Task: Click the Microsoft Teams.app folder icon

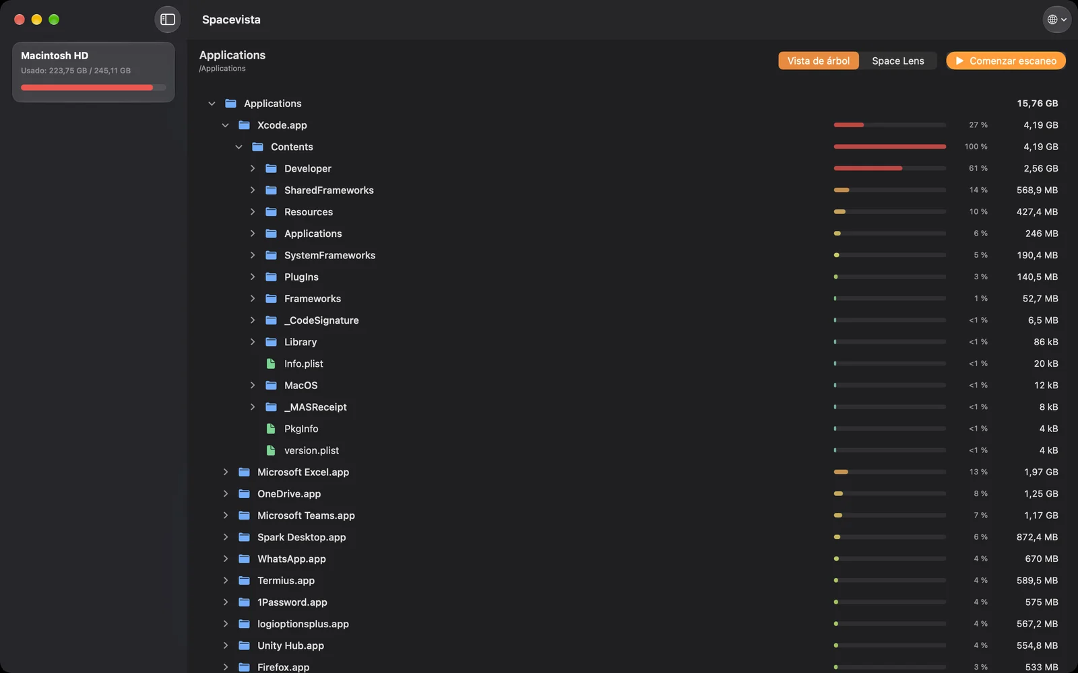Action: [x=244, y=516]
